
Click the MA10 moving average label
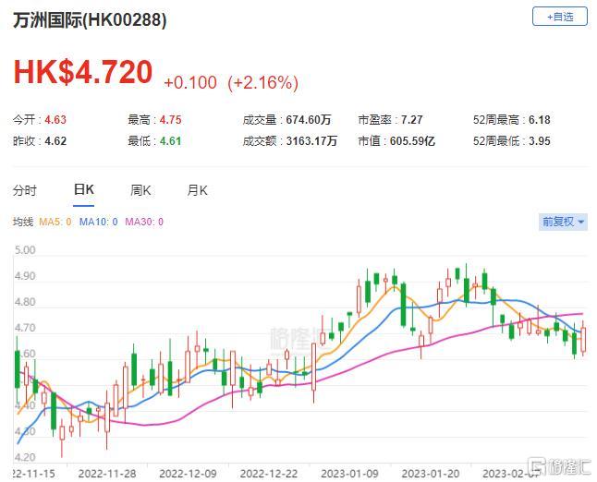pos(98,222)
